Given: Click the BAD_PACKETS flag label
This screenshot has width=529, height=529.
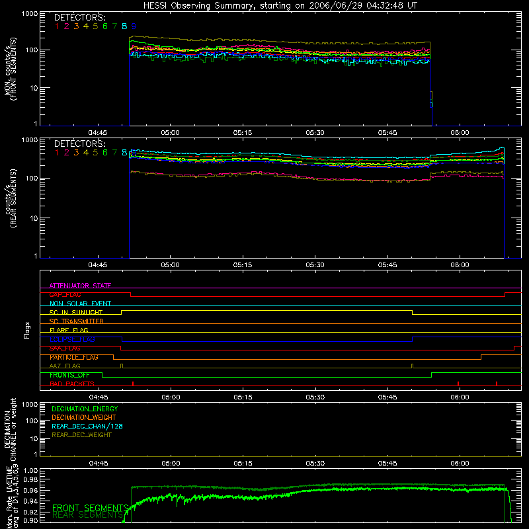Looking at the screenshot, I should (x=72, y=384).
